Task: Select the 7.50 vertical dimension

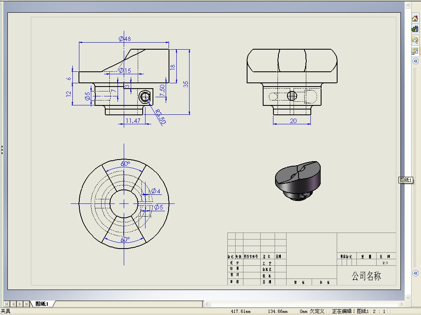Action: [x=162, y=91]
